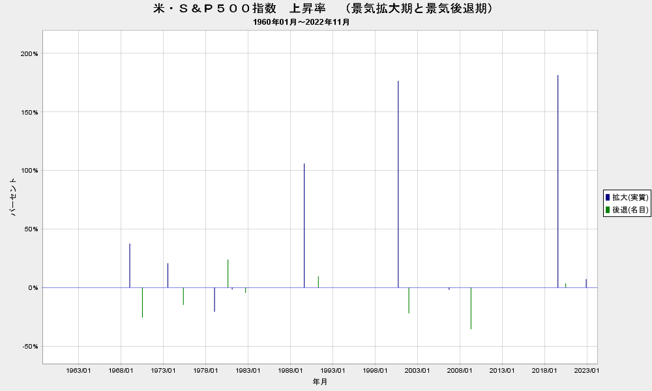Viewport: 652px width, 391px height.
Task: Click the 2008/01 x-axis label
Action: [460, 370]
